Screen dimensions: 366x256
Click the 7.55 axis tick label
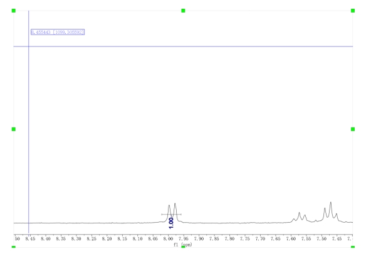[306, 238]
